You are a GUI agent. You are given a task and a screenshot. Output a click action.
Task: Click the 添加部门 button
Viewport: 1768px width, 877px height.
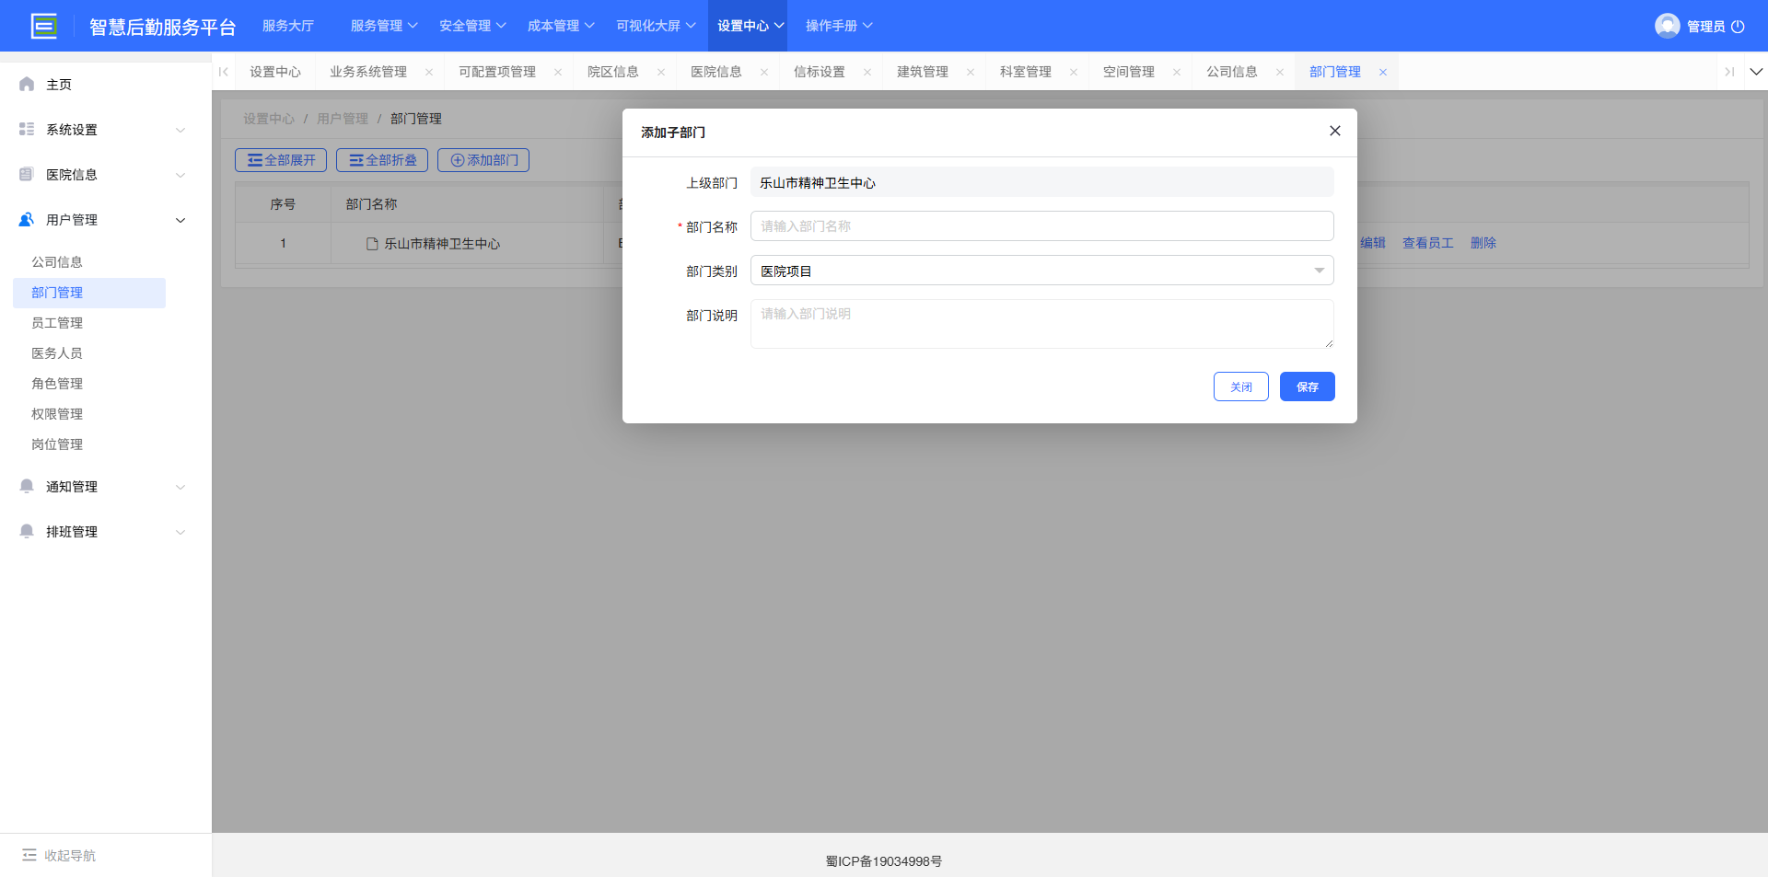point(483,160)
